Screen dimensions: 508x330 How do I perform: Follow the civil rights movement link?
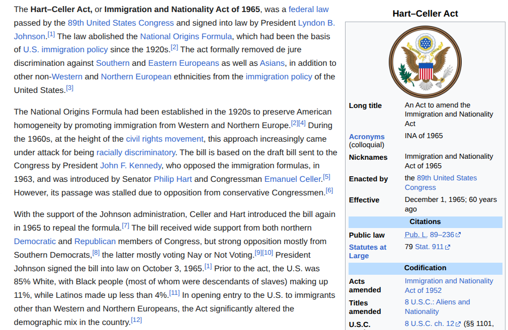[164, 139]
